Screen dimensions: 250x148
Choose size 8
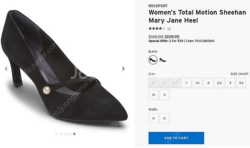(x=208, y=83)
